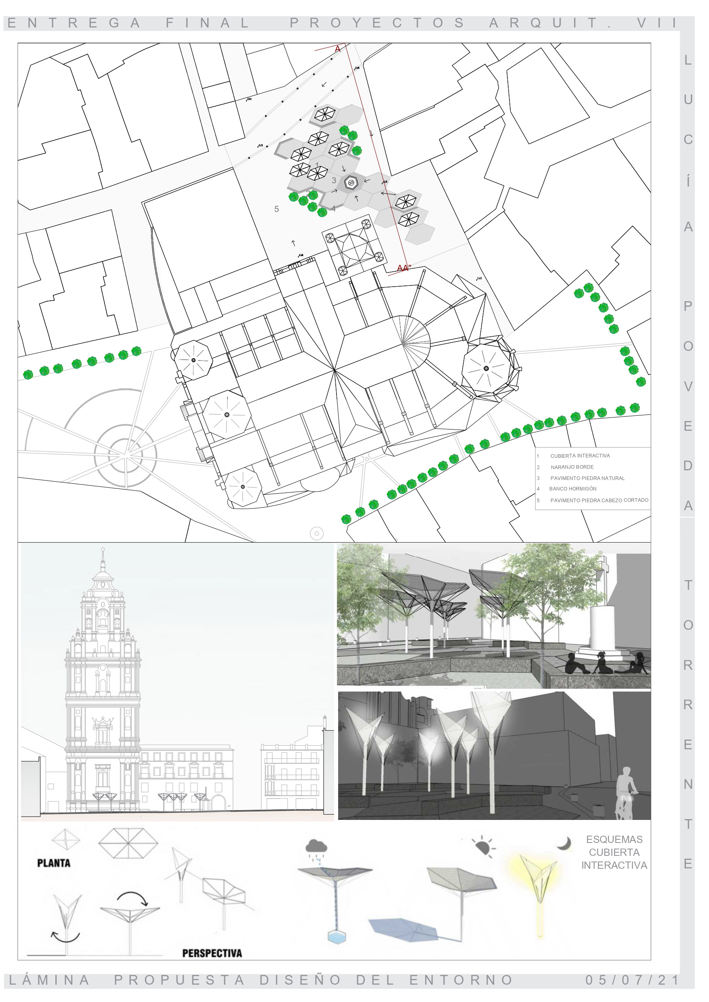Viewport: 709px width, 1002px height.
Task: Click the red section marker 'A'
Action: click(338, 49)
